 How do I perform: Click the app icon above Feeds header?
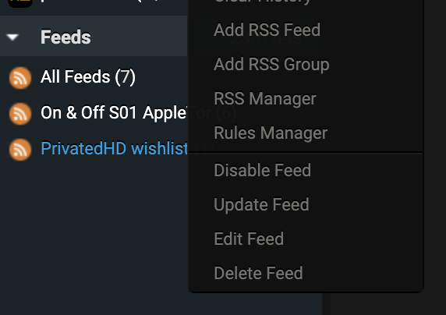(x=20, y=3)
